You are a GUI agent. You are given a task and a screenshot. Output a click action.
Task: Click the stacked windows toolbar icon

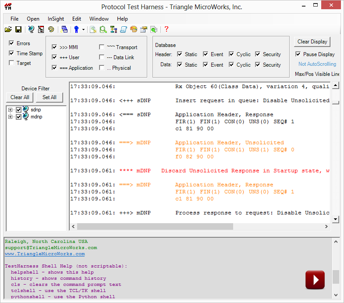[x=64, y=29]
